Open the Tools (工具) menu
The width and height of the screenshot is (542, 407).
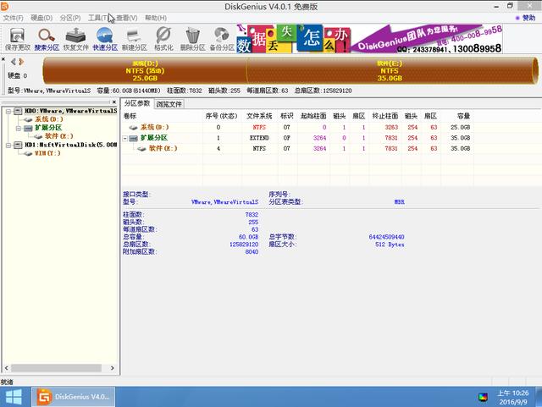98,18
